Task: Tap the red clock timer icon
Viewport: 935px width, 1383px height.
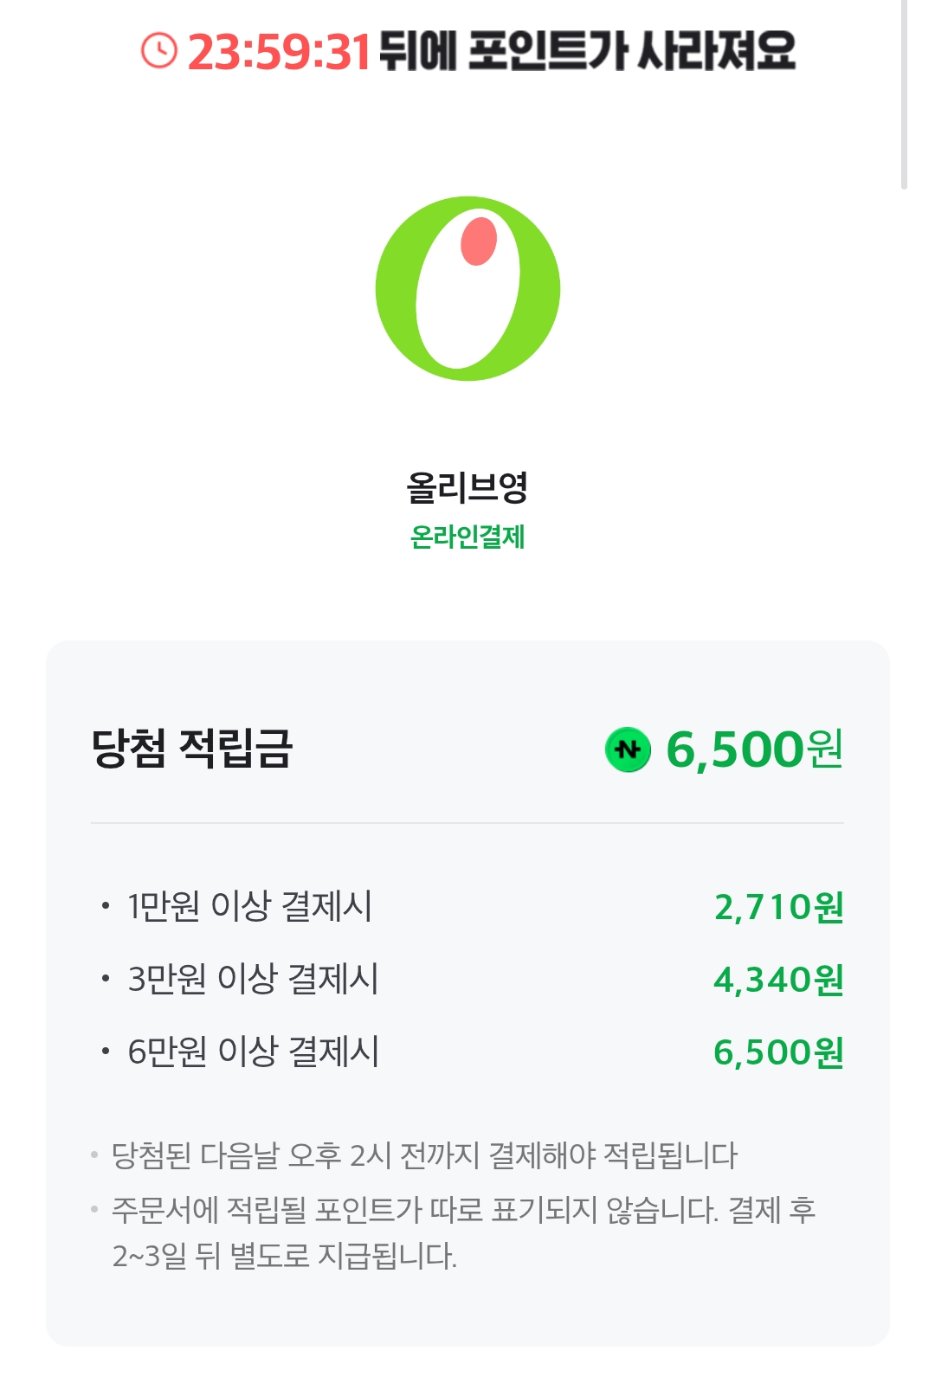Action: pyautogui.click(x=158, y=51)
